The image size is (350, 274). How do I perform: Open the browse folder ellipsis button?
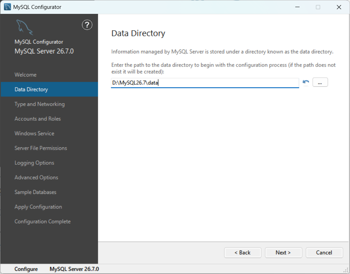(x=320, y=82)
